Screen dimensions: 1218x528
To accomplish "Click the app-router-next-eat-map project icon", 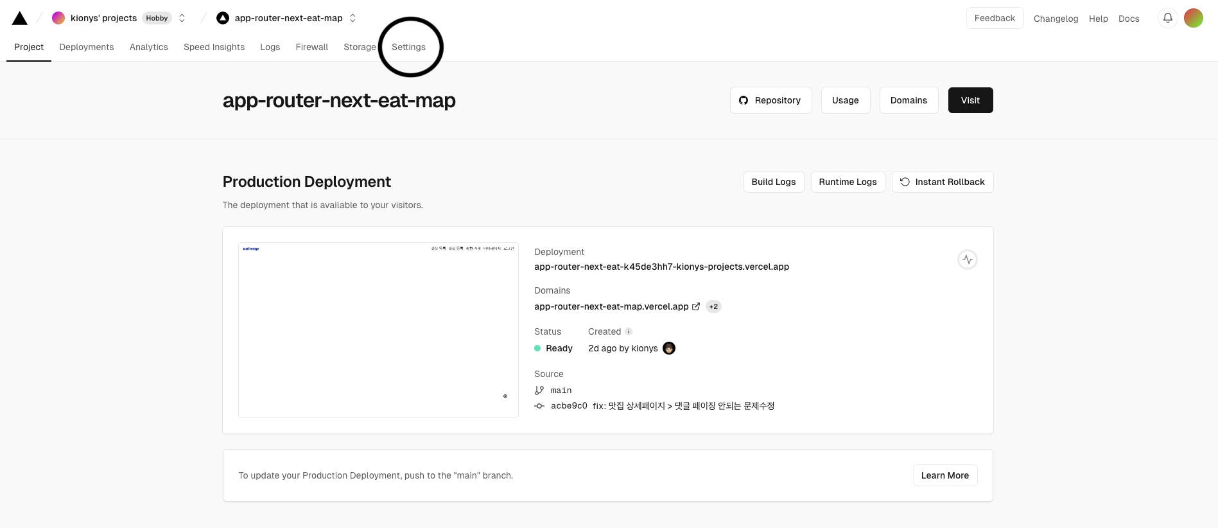I will tap(223, 18).
